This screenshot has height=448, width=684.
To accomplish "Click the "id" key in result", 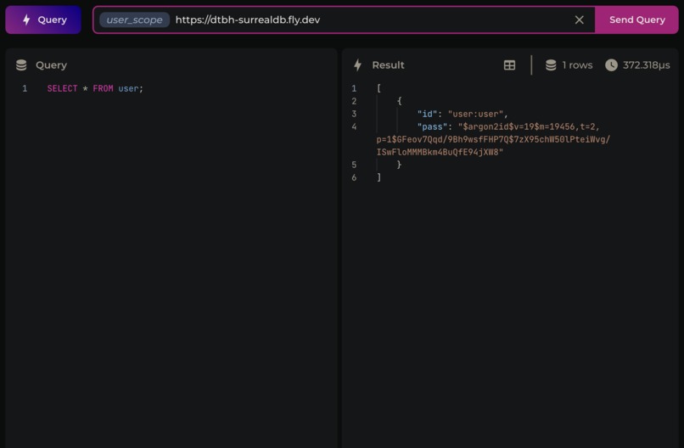I will click(427, 114).
